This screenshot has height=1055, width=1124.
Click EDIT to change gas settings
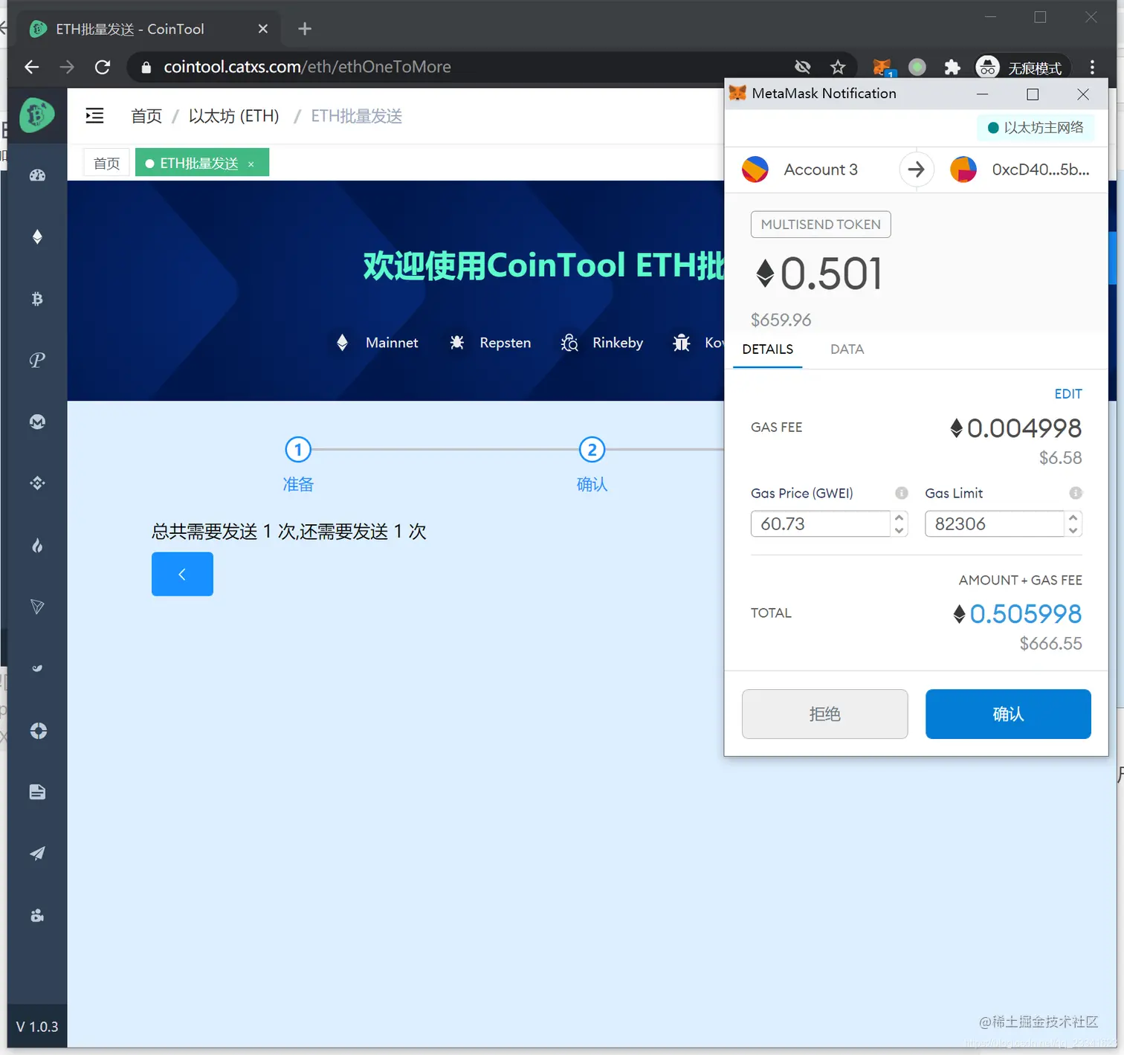[x=1068, y=393]
